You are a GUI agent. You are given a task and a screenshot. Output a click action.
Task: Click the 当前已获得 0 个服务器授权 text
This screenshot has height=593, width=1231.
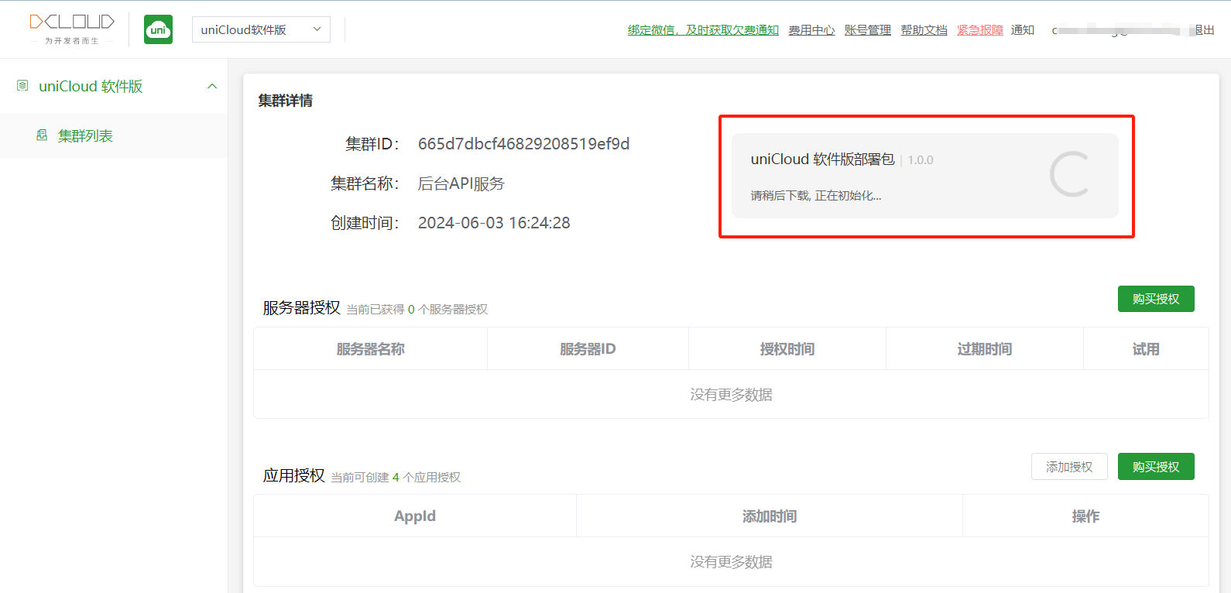point(417,310)
